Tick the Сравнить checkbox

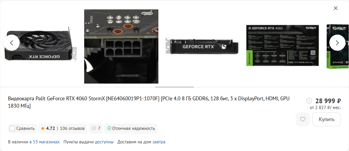click(x=12, y=128)
